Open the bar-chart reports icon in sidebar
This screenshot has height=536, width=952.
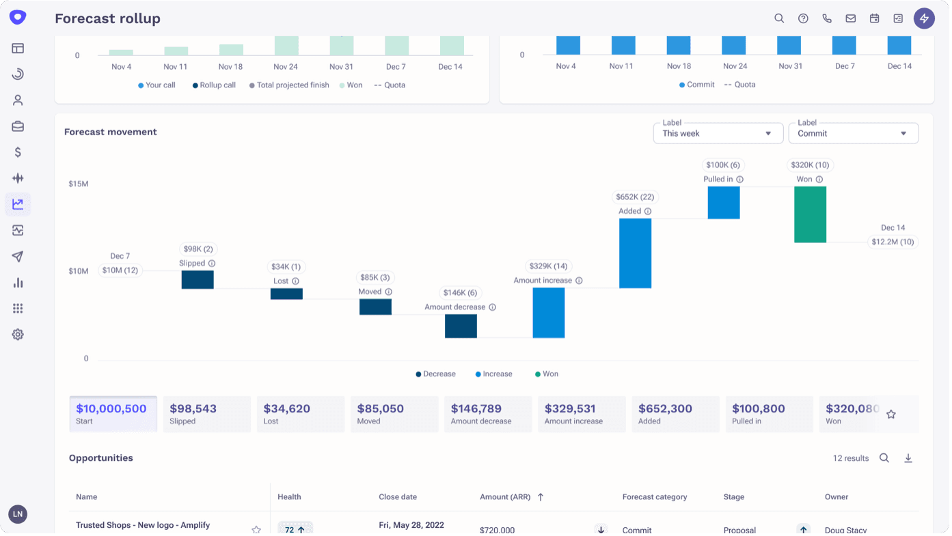pyautogui.click(x=17, y=282)
